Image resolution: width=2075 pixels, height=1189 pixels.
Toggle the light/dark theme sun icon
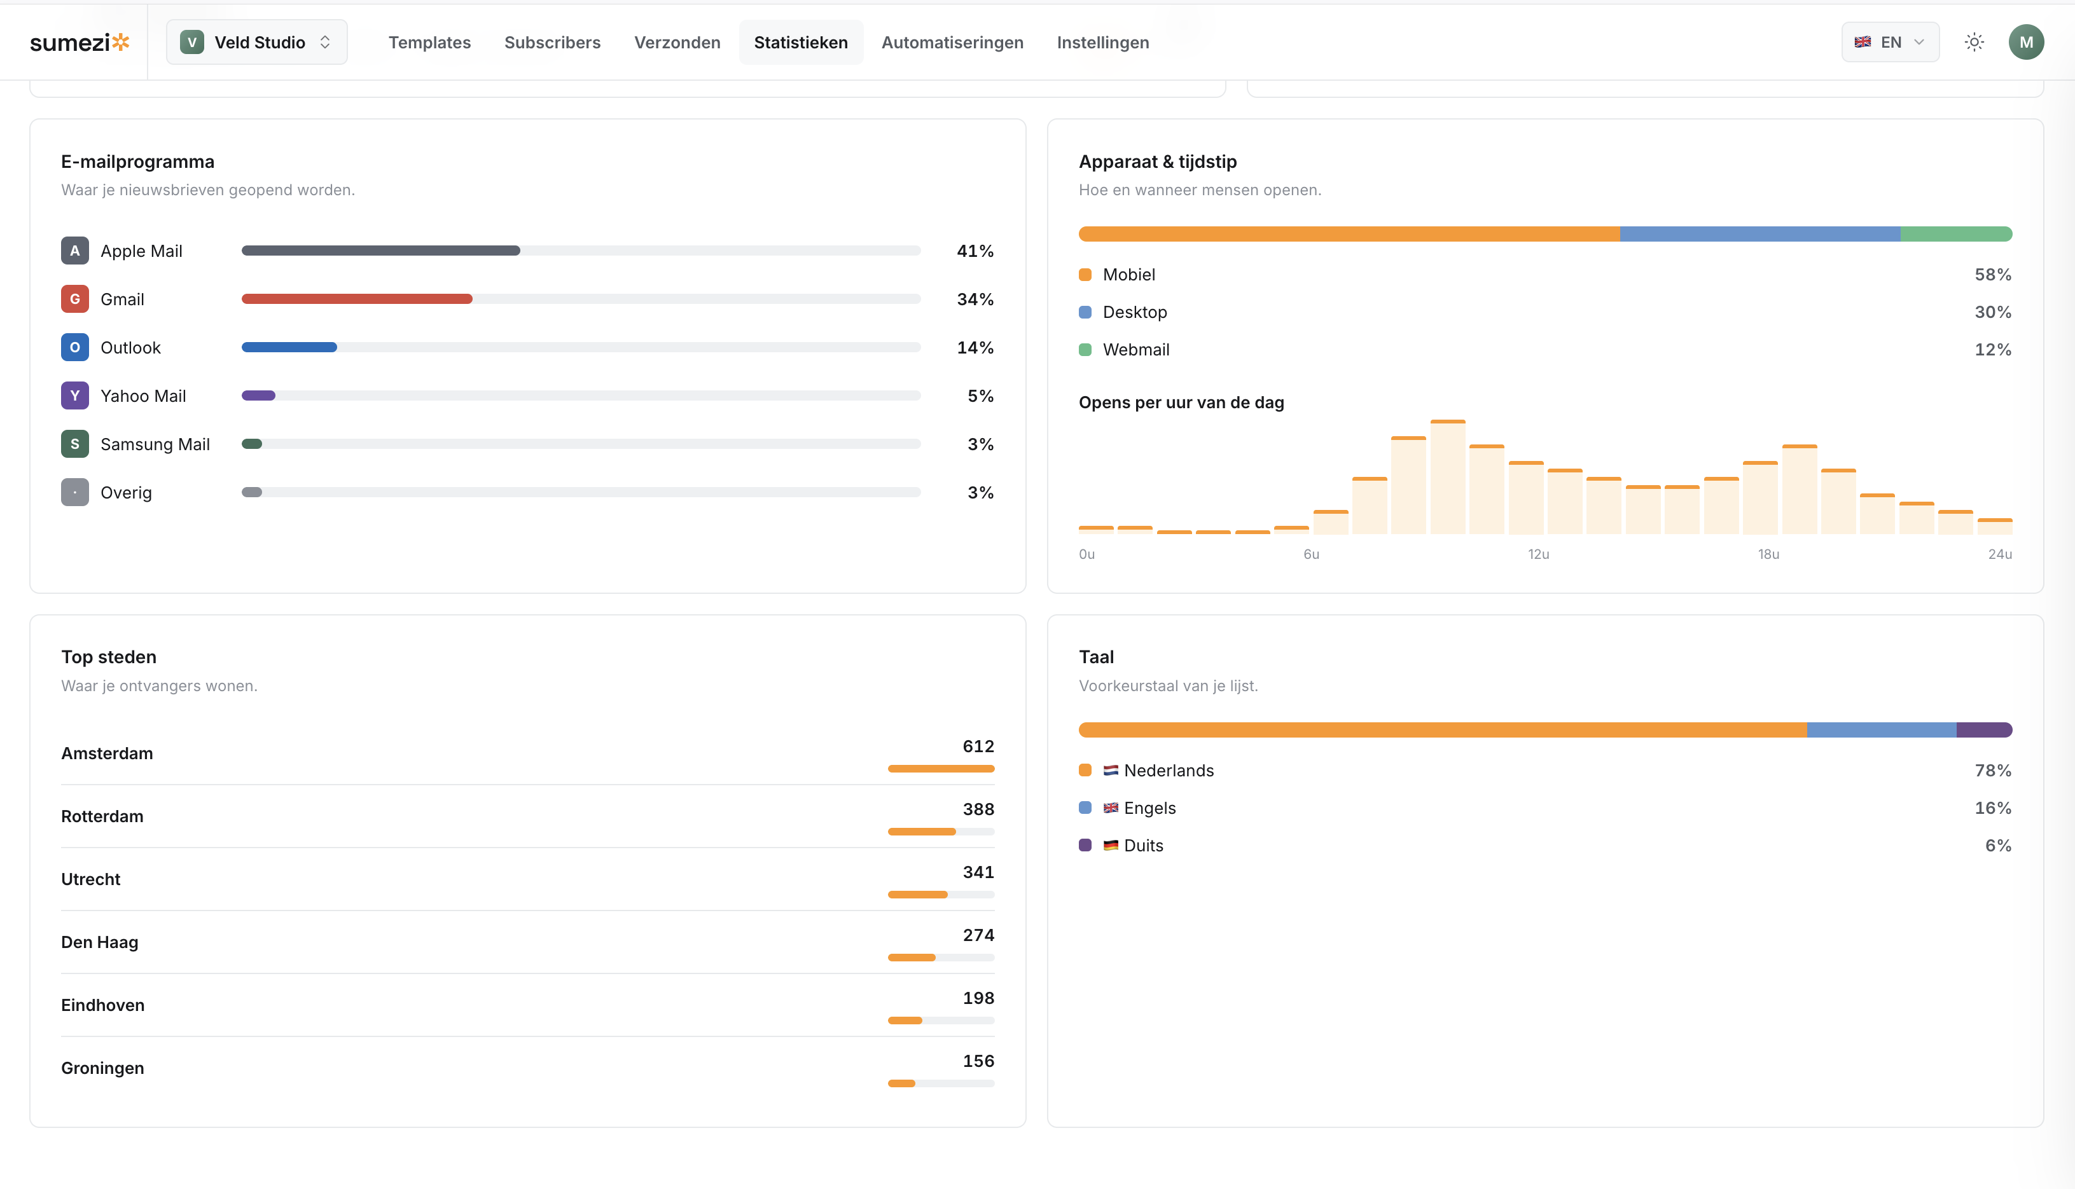click(1974, 43)
